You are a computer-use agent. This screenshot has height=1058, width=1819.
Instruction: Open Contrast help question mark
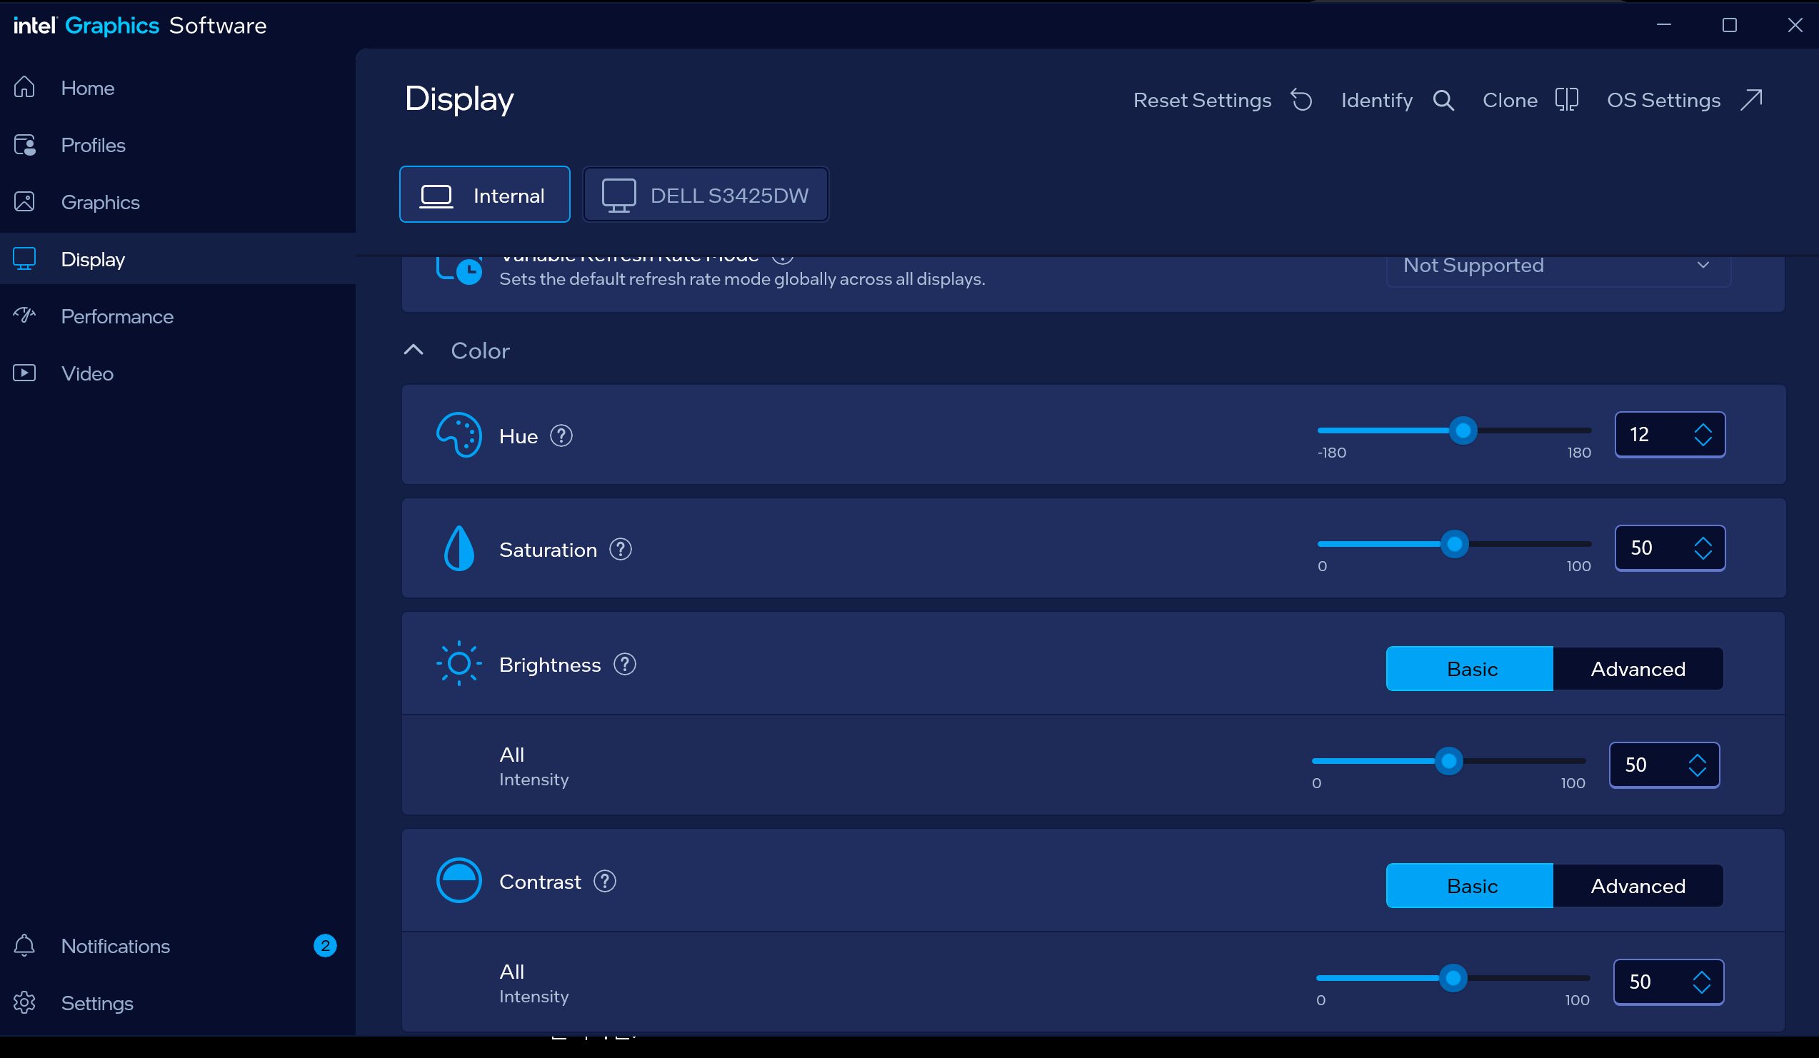click(x=605, y=881)
